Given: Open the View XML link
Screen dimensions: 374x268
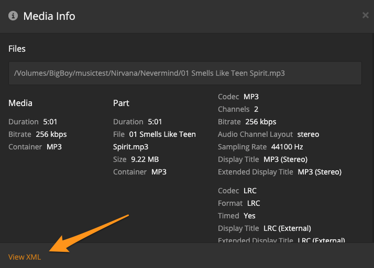Looking at the screenshot, I should click(25, 257).
